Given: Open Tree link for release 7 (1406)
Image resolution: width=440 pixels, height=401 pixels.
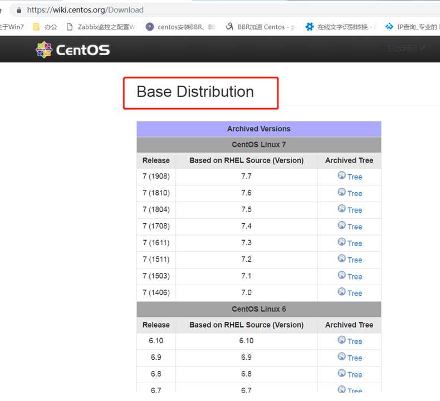Looking at the screenshot, I should [355, 294].
